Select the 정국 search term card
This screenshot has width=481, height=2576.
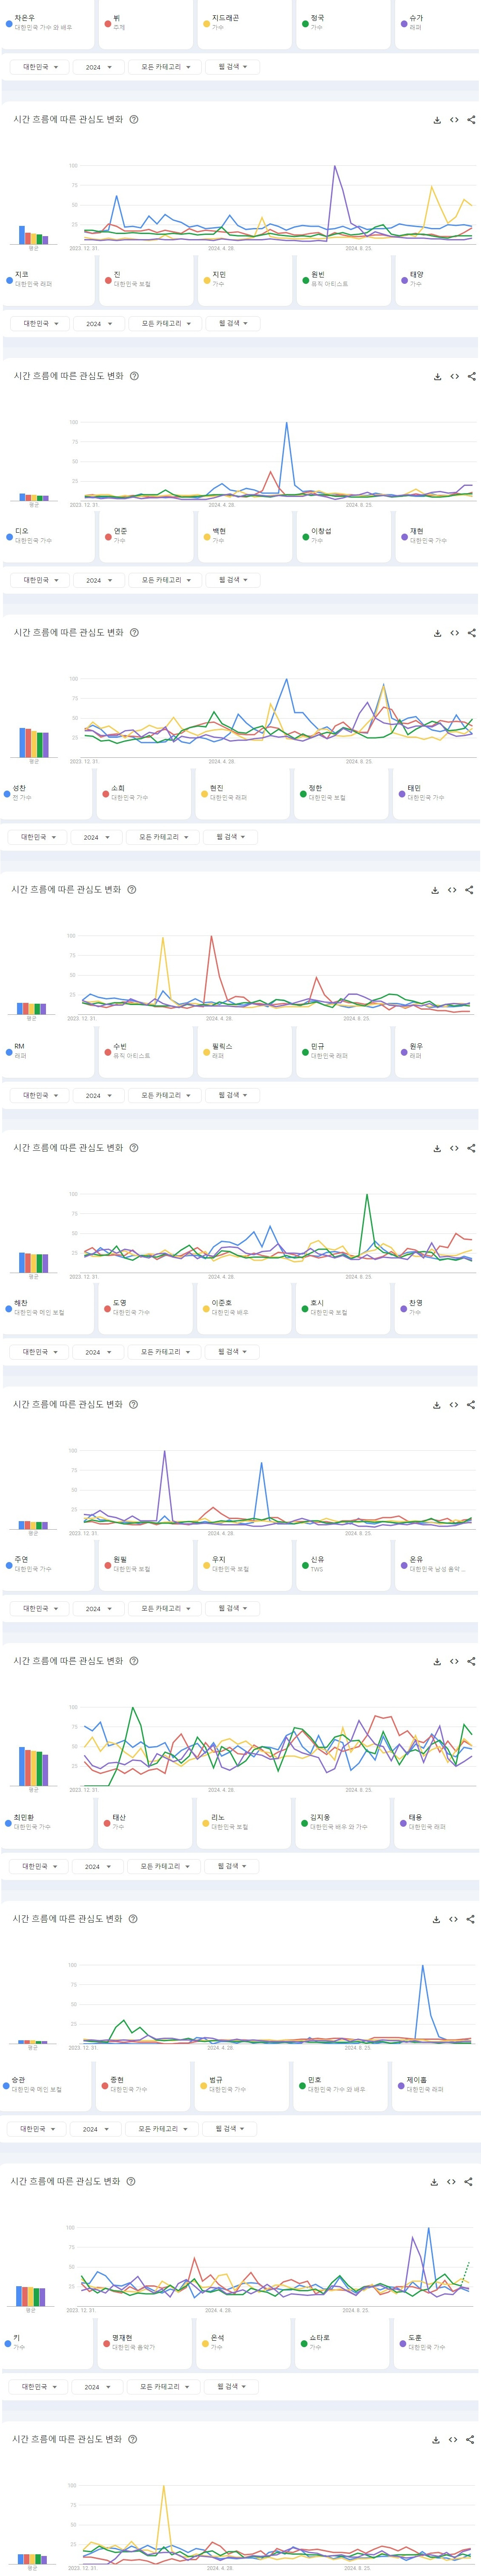point(342,23)
